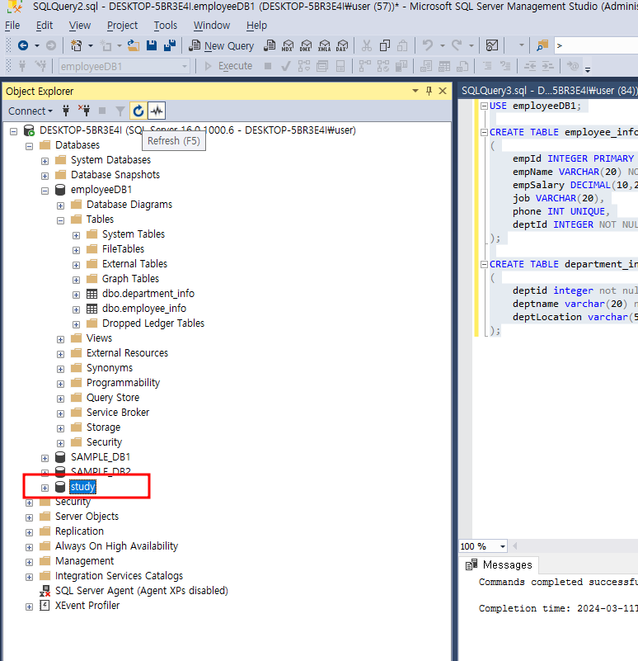This screenshot has width=638, height=661.
Task: Click the New Project icon
Action: (76, 45)
